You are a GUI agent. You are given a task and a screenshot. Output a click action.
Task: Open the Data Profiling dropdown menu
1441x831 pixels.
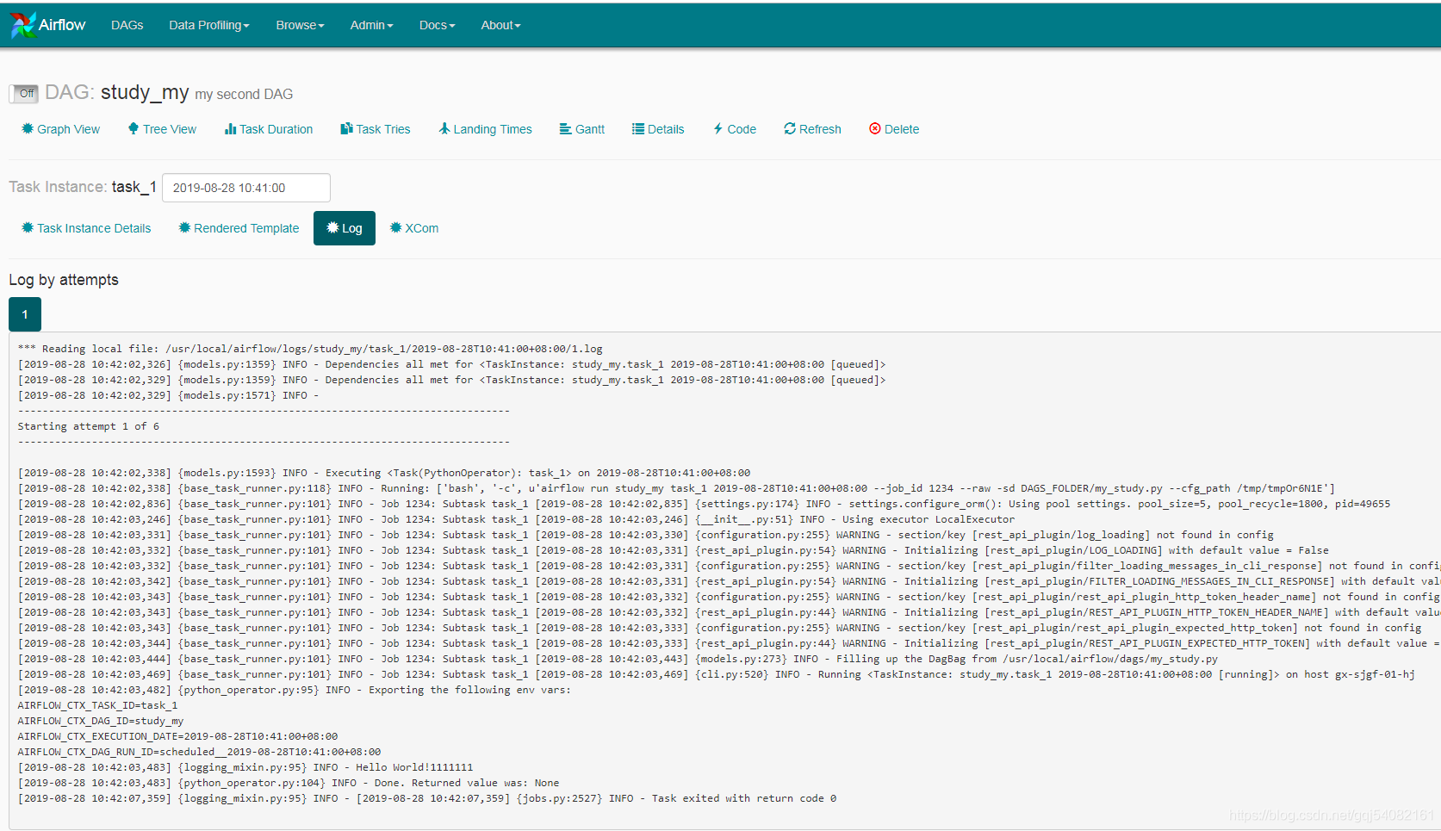coord(209,25)
